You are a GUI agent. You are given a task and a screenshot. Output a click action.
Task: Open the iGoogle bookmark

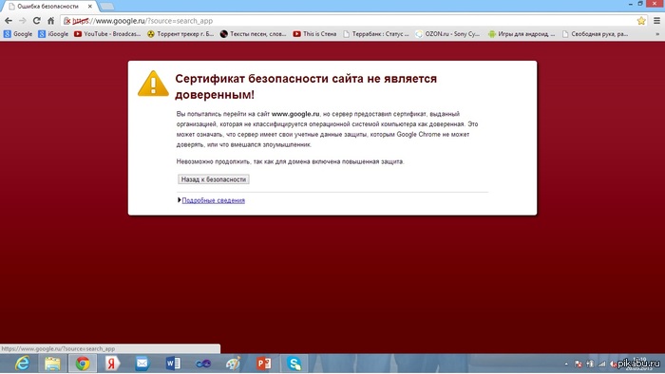point(53,34)
